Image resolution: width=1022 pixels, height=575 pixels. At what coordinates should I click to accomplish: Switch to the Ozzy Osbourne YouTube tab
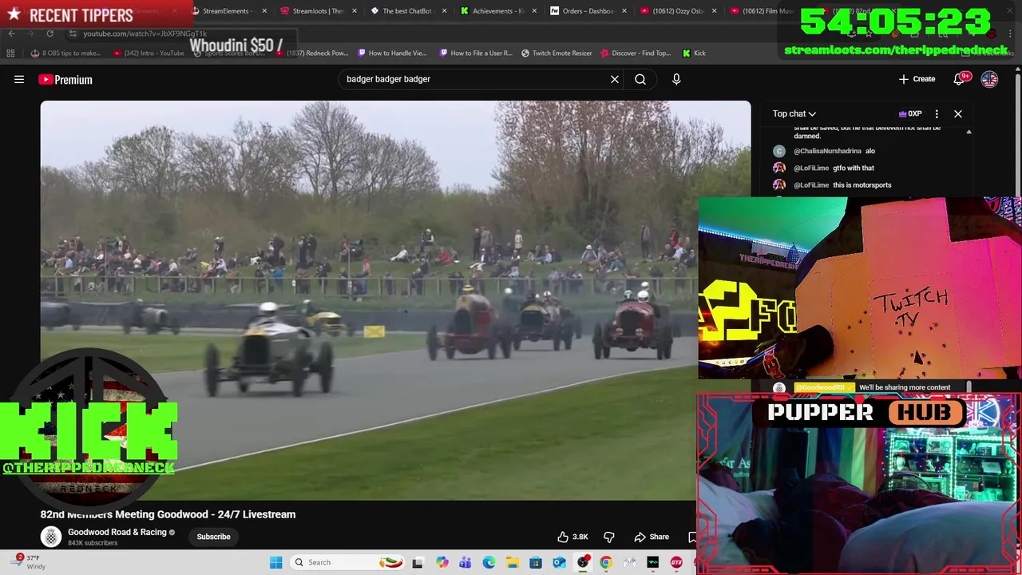click(677, 11)
